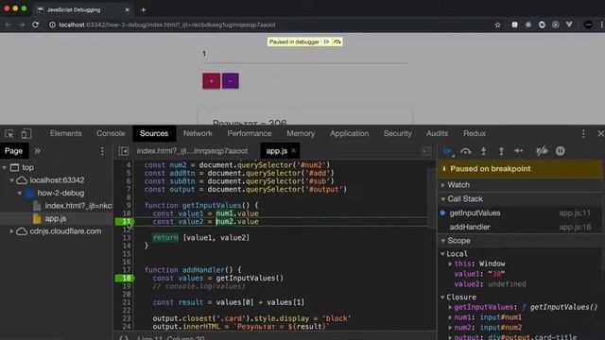Toggle pause on exceptions
Viewport: 605px width, 340px height.
point(561,151)
